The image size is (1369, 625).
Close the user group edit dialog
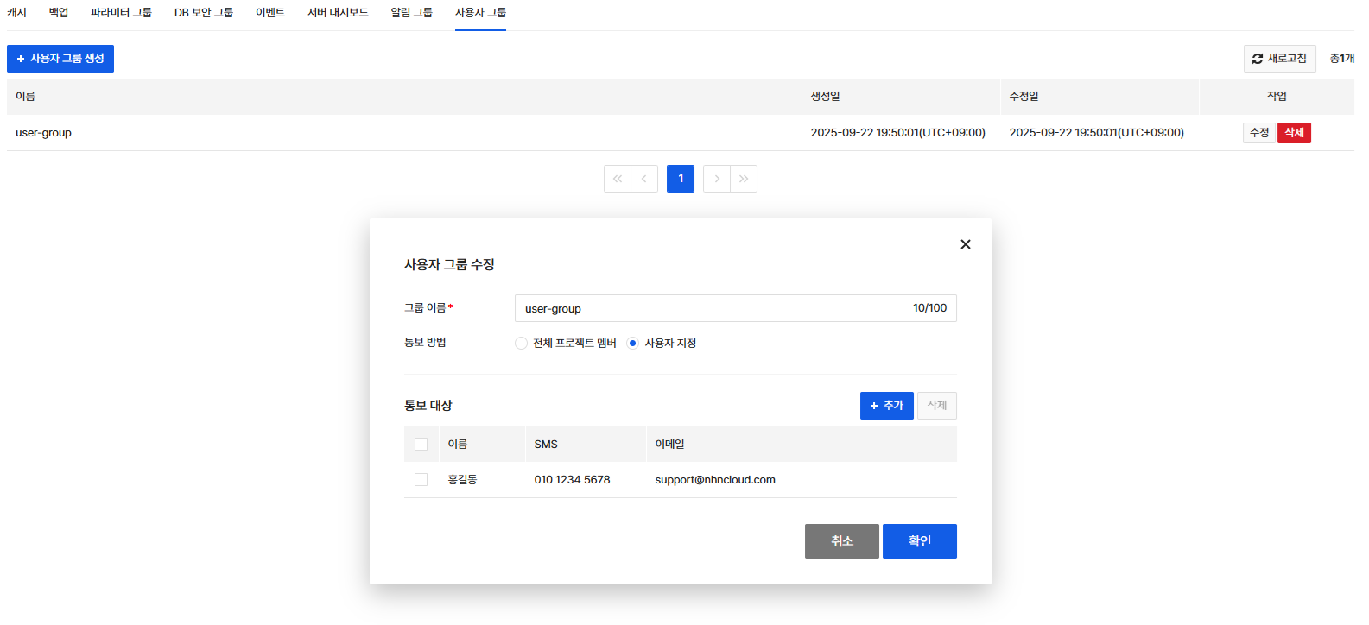tap(965, 244)
